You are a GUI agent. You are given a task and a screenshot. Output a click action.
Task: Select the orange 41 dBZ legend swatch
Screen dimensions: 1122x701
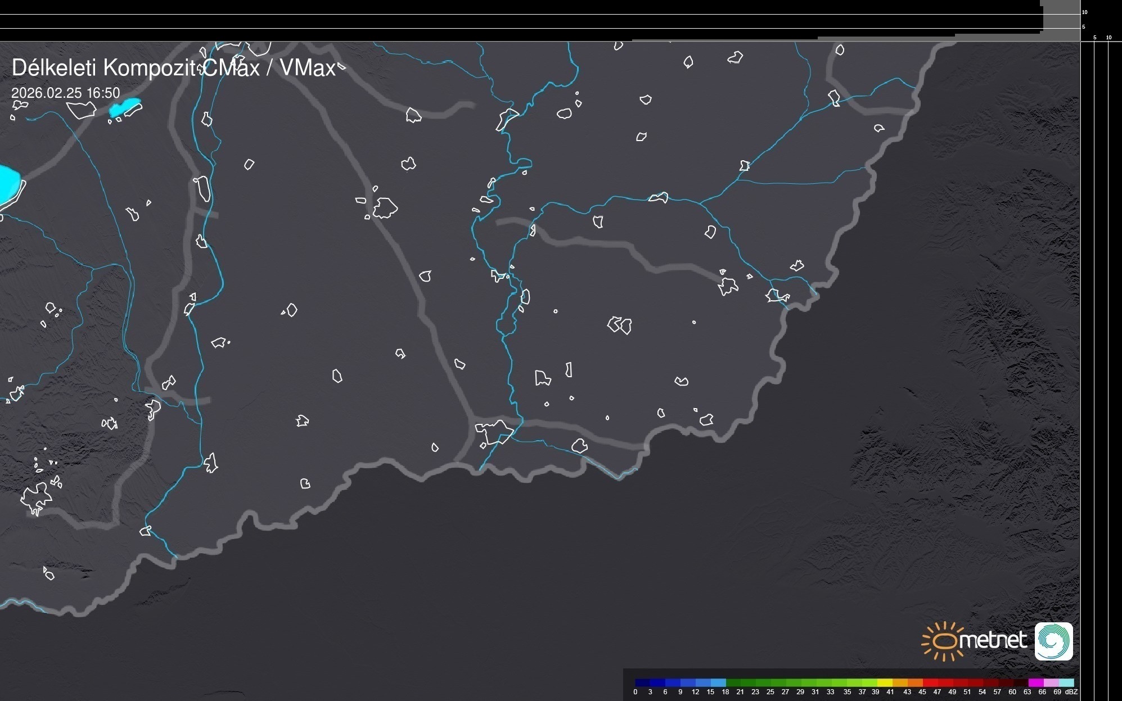tap(900, 682)
